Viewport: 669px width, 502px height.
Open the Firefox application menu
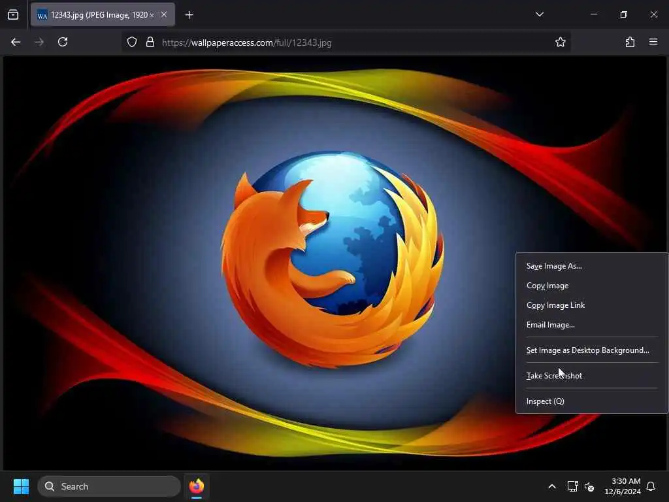tap(653, 42)
